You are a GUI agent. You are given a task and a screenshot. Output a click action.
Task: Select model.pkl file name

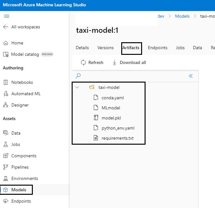[111, 118]
